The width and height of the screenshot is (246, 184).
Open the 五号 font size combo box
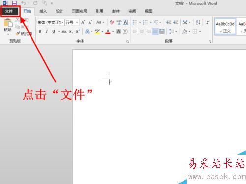click(72, 22)
